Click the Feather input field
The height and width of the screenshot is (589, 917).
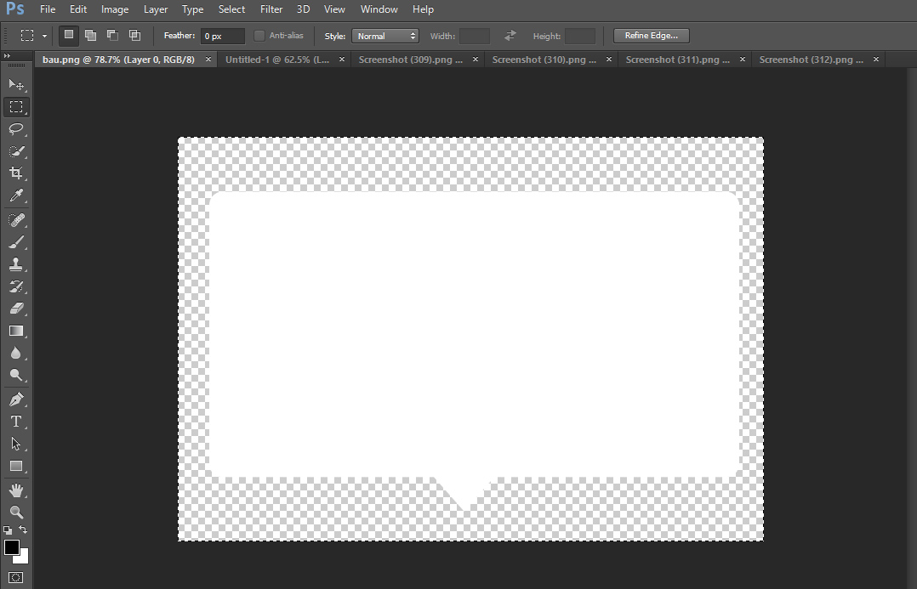222,36
